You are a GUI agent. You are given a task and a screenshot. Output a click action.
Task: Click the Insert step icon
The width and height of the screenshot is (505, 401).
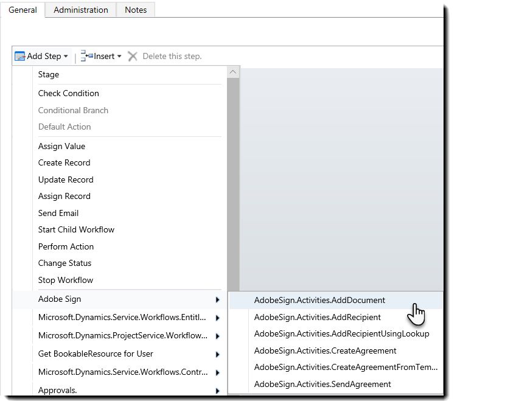tap(86, 56)
